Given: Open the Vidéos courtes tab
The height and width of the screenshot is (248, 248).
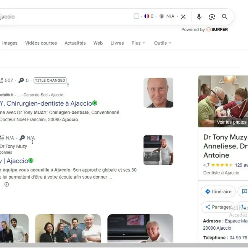Looking at the screenshot, I should (x=41, y=43).
